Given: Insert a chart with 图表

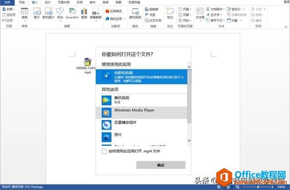Looking at the screenshot, I should coord(84,13).
